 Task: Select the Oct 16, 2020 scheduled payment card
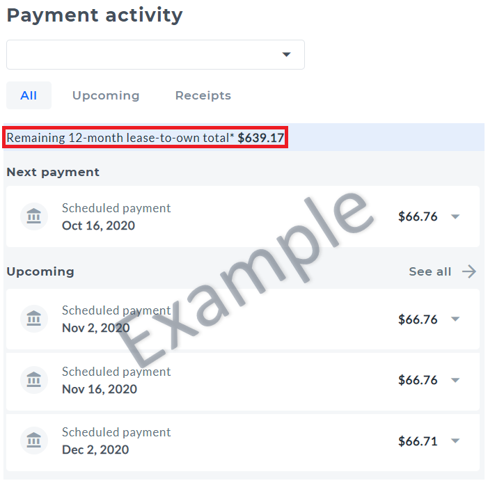(243, 216)
